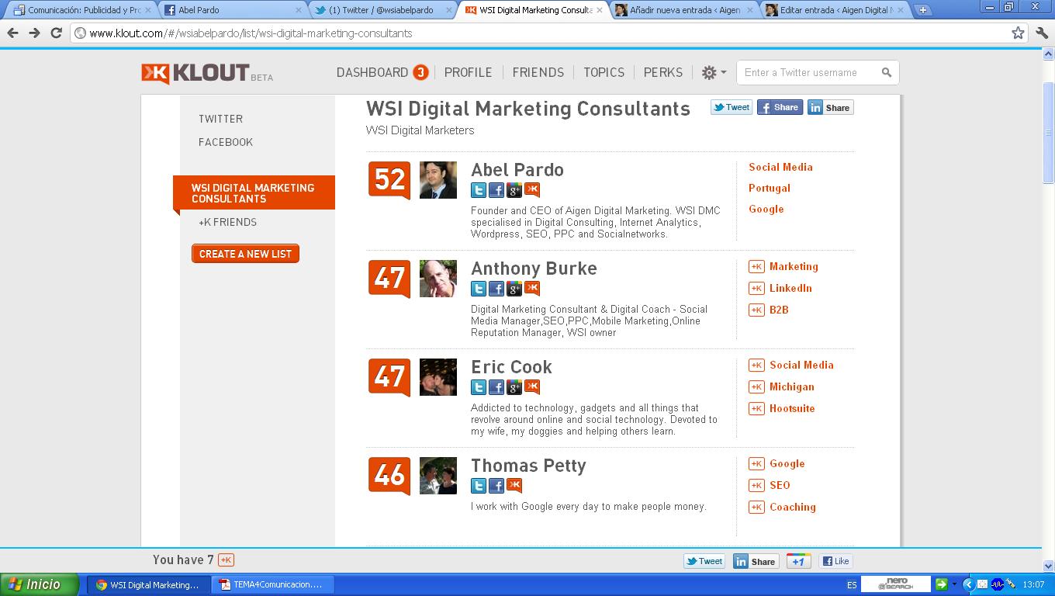Viewport: 1055px width, 596px height.
Task: Open the settings gear dropdown
Action: (714, 72)
